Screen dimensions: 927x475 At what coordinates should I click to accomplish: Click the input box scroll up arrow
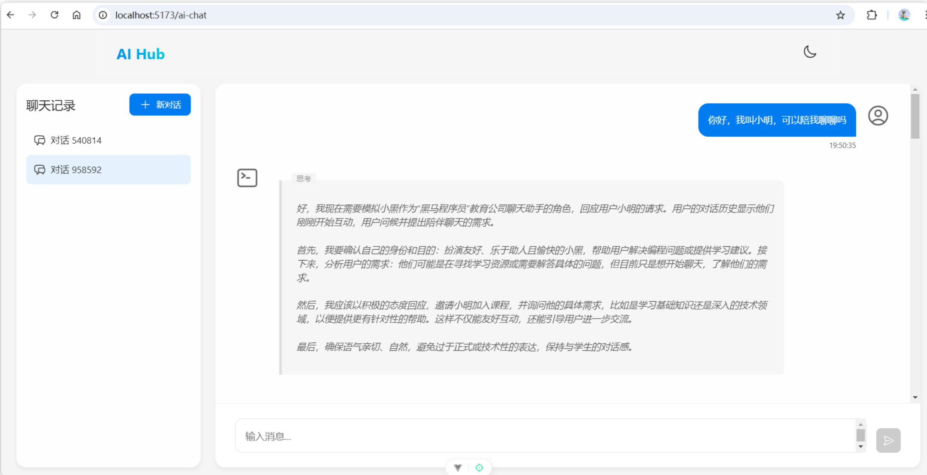click(861, 424)
